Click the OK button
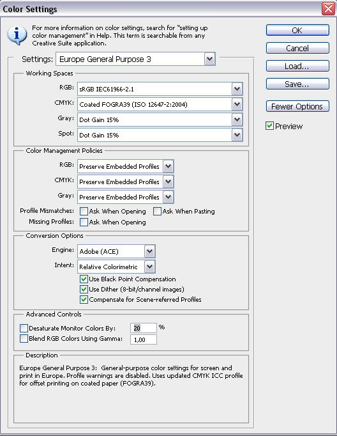The width and height of the screenshot is (337, 436). point(297,30)
